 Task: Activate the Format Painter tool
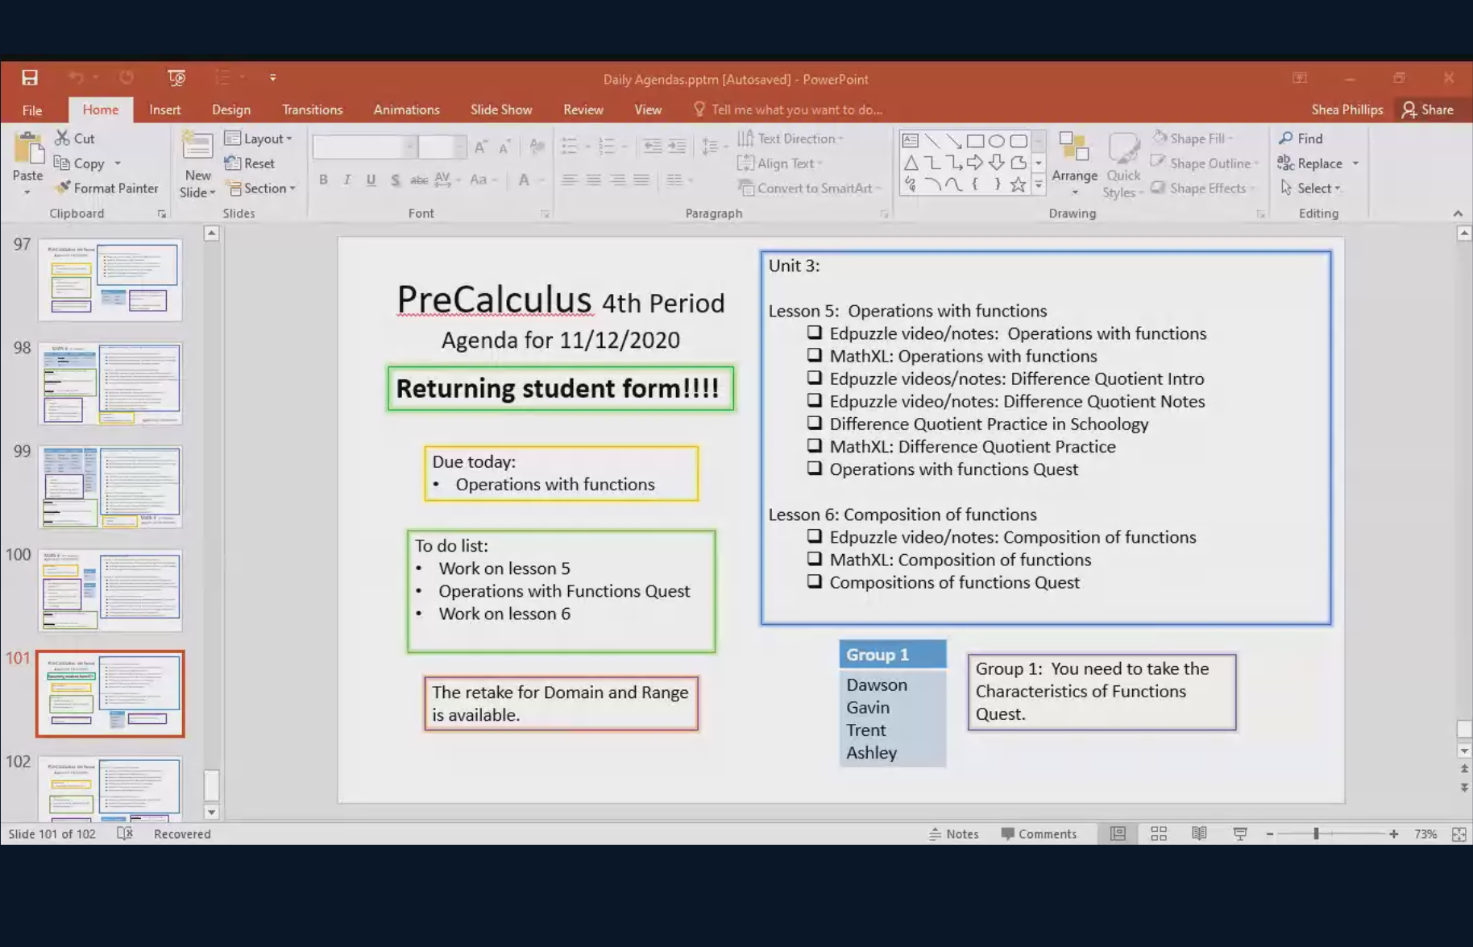[x=106, y=188]
